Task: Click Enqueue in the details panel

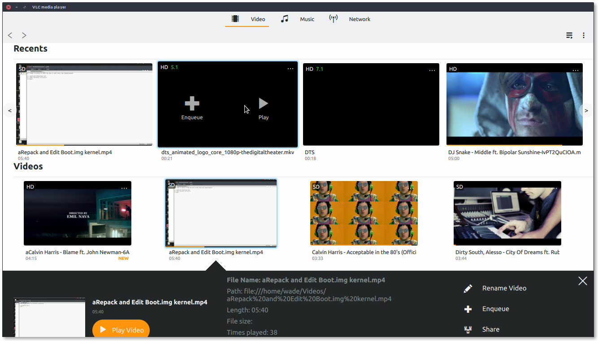Action: tap(495, 309)
